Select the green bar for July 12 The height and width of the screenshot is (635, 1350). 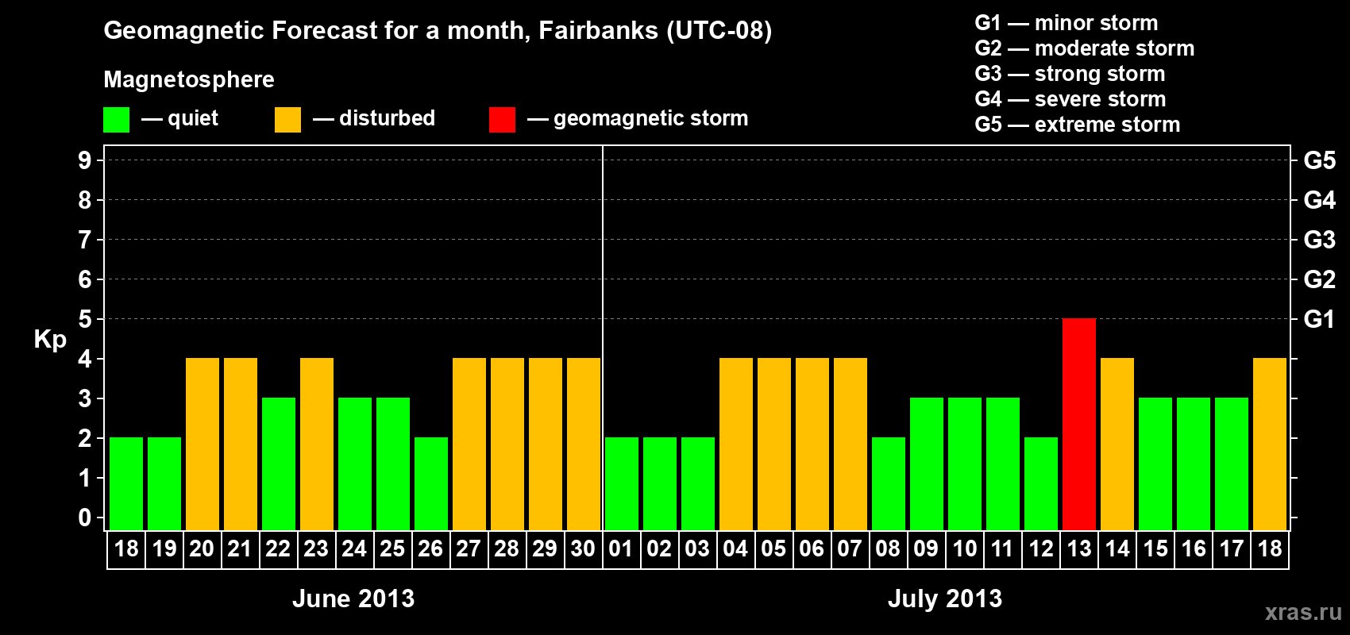pos(1041,484)
